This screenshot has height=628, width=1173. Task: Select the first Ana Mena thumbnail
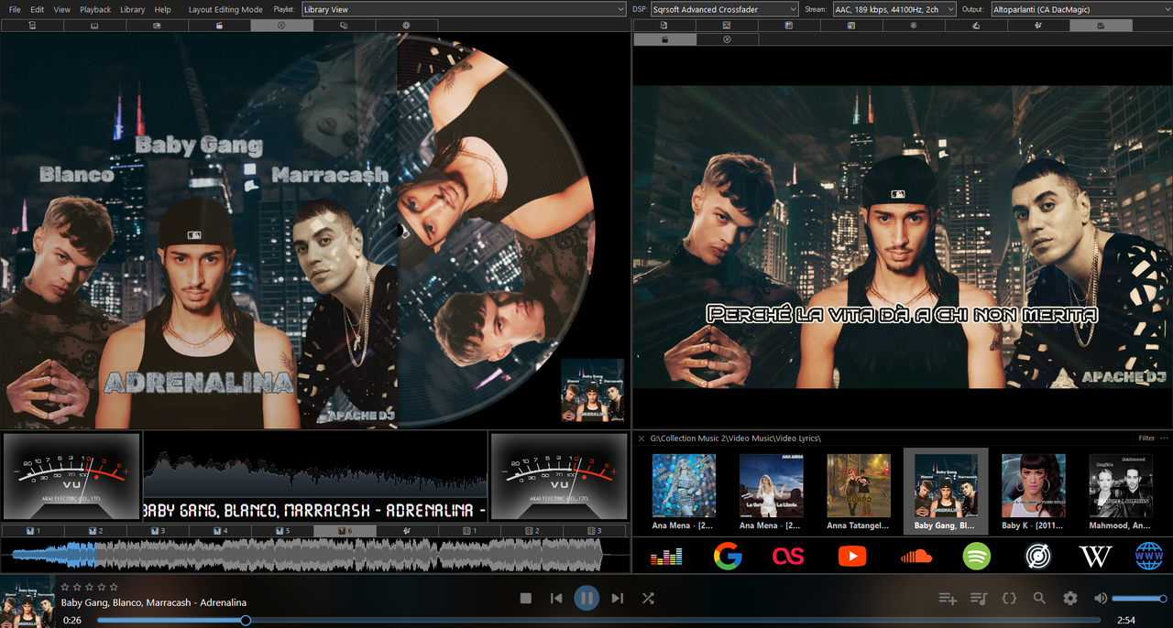684,492
